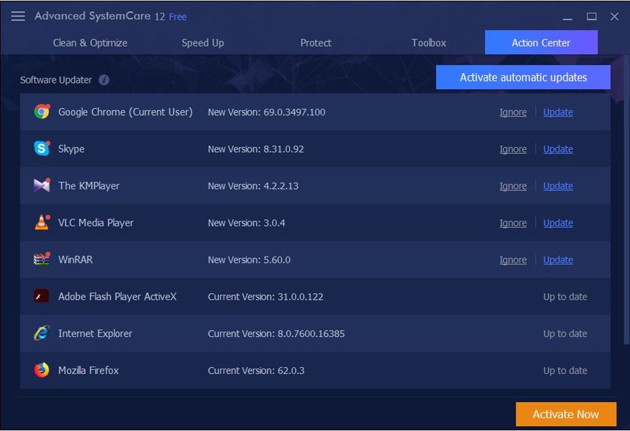Ignore the WinRAR update
Image resolution: width=630 pixels, height=431 pixels.
(513, 260)
